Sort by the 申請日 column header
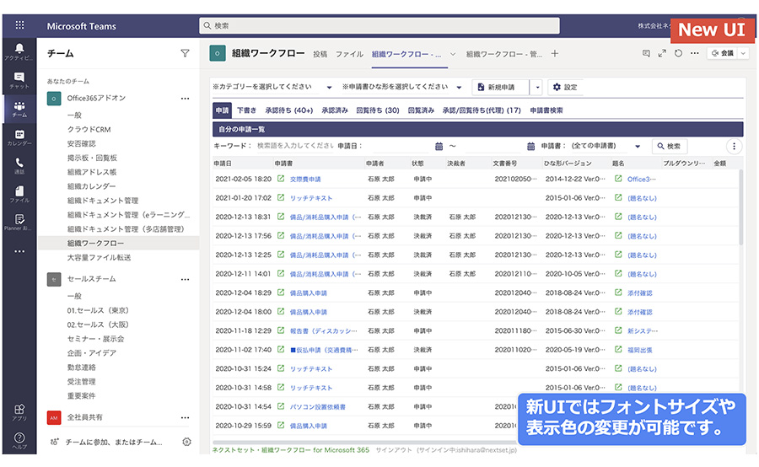This screenshot has width=759, height=467. coord(223,164)
